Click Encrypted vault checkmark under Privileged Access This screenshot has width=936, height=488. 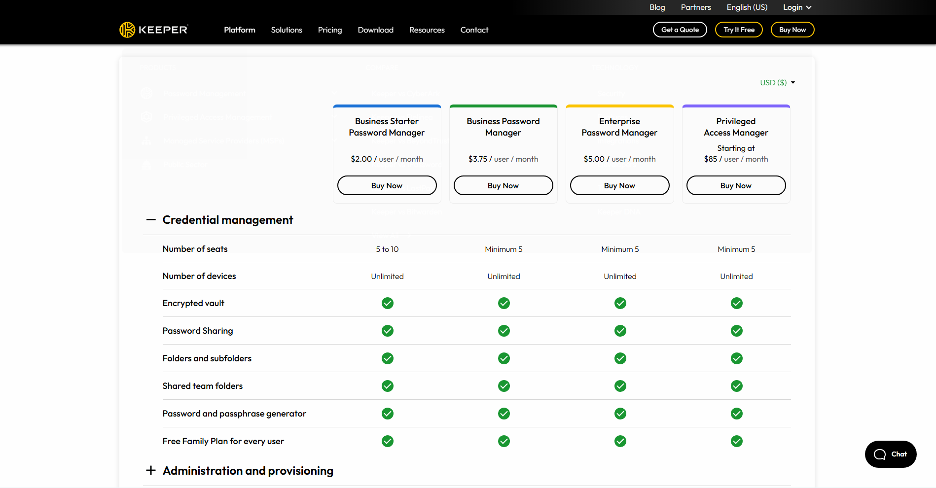pos(737,303)
